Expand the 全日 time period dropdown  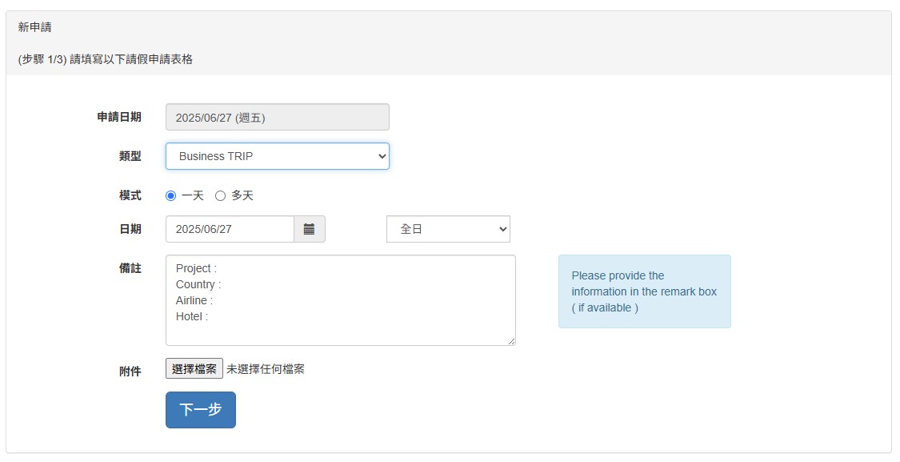(448, 229)
